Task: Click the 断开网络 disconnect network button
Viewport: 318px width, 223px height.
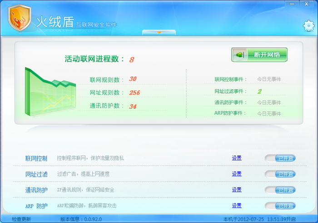Action: point(259,55)
